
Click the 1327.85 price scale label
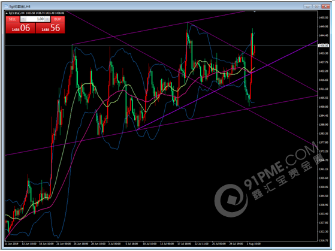point(324,223)
